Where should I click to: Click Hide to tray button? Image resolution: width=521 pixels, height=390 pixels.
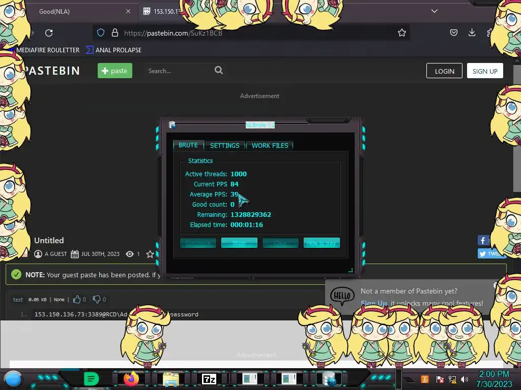pos(322,243)
